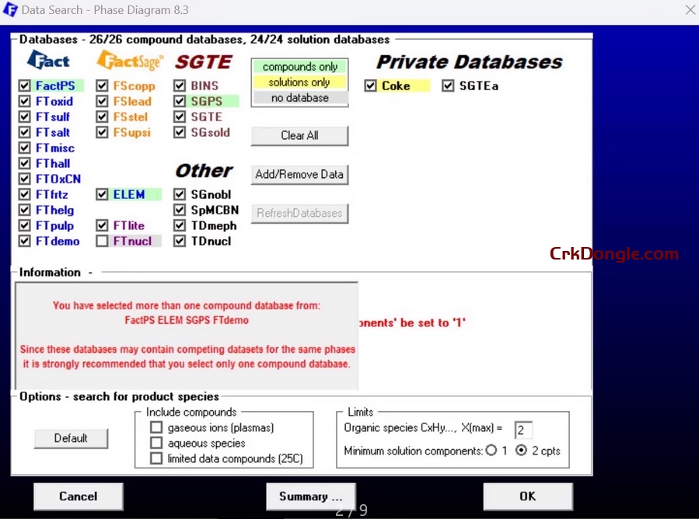This screenshot has height=519, width=699.
Task: Click the Fact logo
Action: 49,61
